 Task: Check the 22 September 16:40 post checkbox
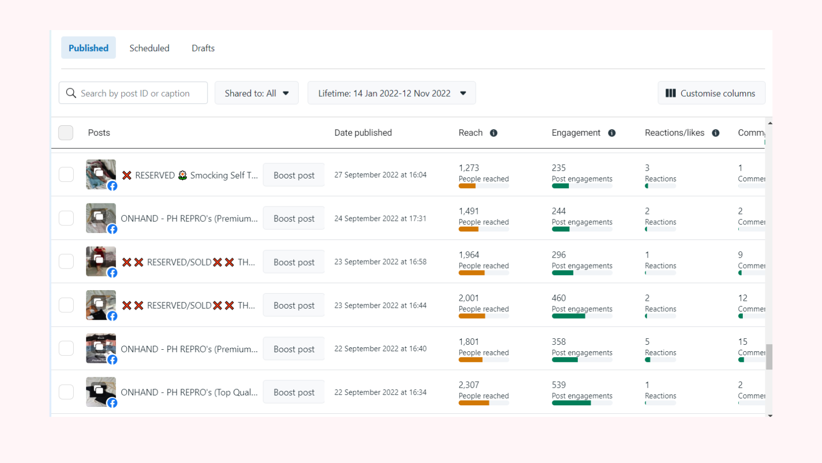pyautogui.click(x=66, y=349)
